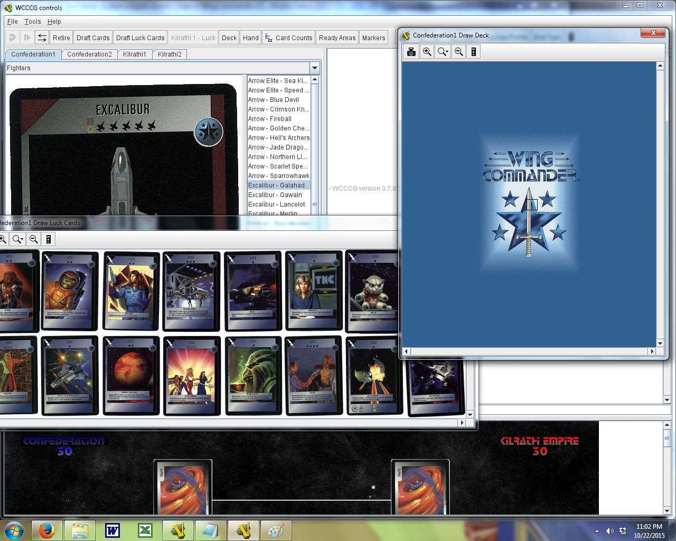The height and width of the screenshot is (541, 676).
Task: Click zoom out magnifier in Draw Deck window
Action: [459, 52]
